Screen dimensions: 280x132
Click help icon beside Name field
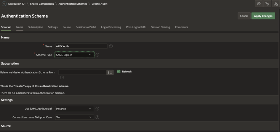(x=111, y=46)
